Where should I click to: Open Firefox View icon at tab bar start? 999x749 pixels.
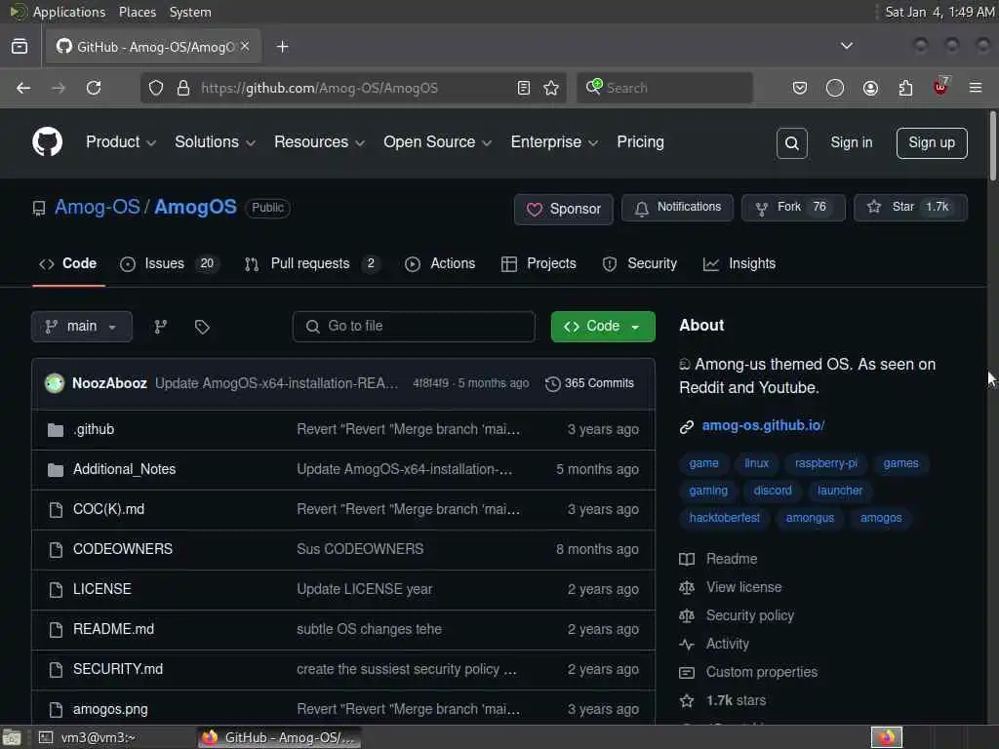[20, 47]
